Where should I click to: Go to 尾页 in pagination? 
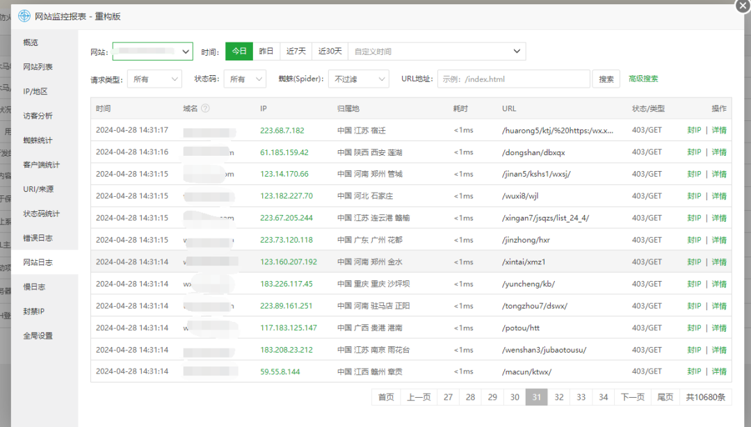click(x=665, y=397)
